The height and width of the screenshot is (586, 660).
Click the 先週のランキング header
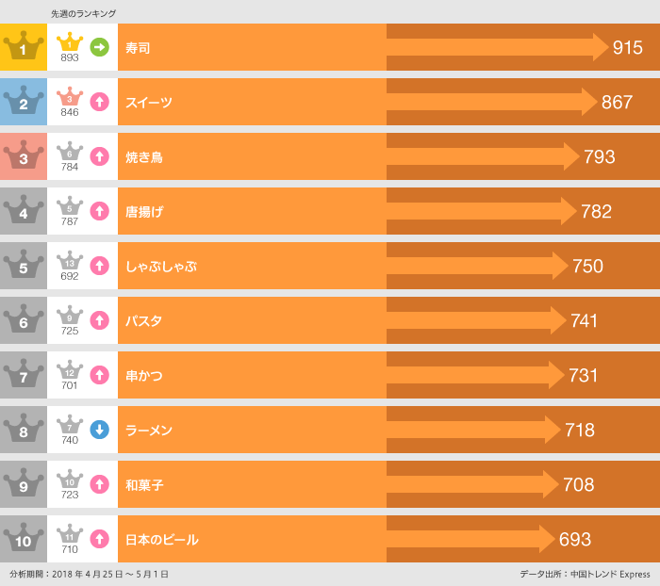[83, 13]
